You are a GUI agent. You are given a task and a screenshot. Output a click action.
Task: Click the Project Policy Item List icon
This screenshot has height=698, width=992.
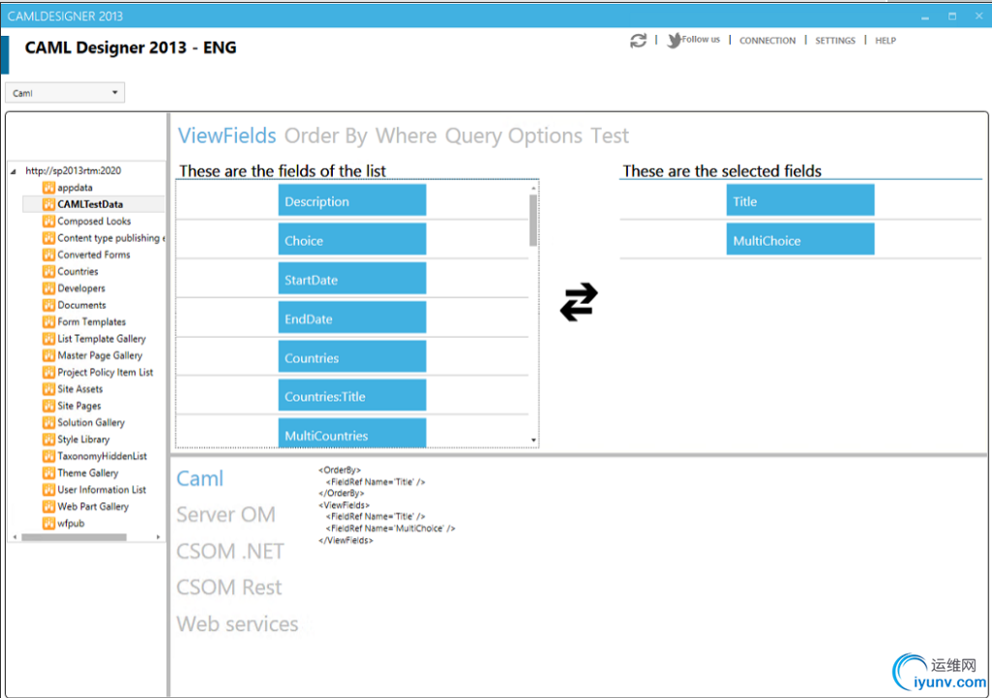click(48, 372)
